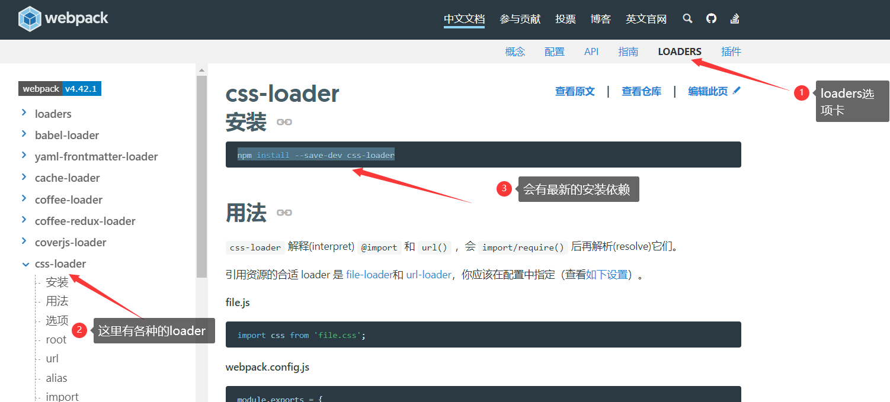Image resolution: width=890 pixels, height=402 pixels.
Task: Click the sidebar vertical scrollbar thumb
Action: pyautogui.click(x=201, y=176)
